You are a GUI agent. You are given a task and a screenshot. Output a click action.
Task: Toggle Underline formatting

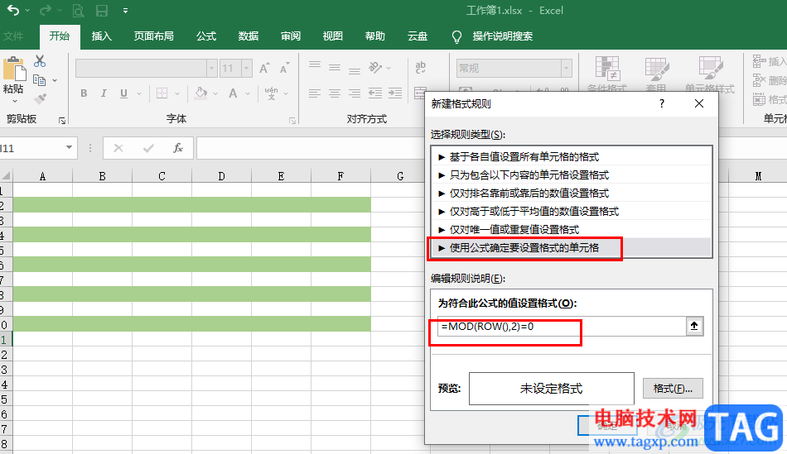[x=123, y=93]
